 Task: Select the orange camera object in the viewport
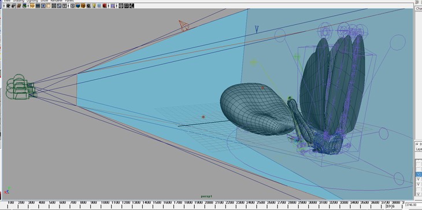[x=184, y=26]
